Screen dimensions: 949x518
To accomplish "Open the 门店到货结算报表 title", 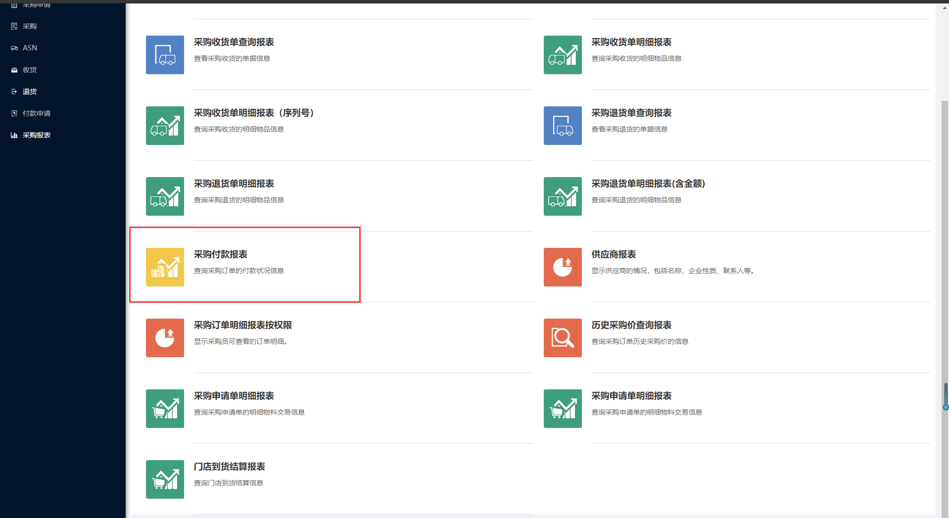I will [x=229, y=467].
